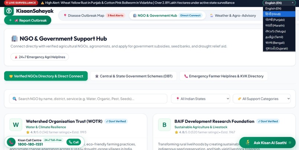Click the tag icon in Support Categories filter
The width and height of the screenshot is (299, 150).
(x=240, y=99)
